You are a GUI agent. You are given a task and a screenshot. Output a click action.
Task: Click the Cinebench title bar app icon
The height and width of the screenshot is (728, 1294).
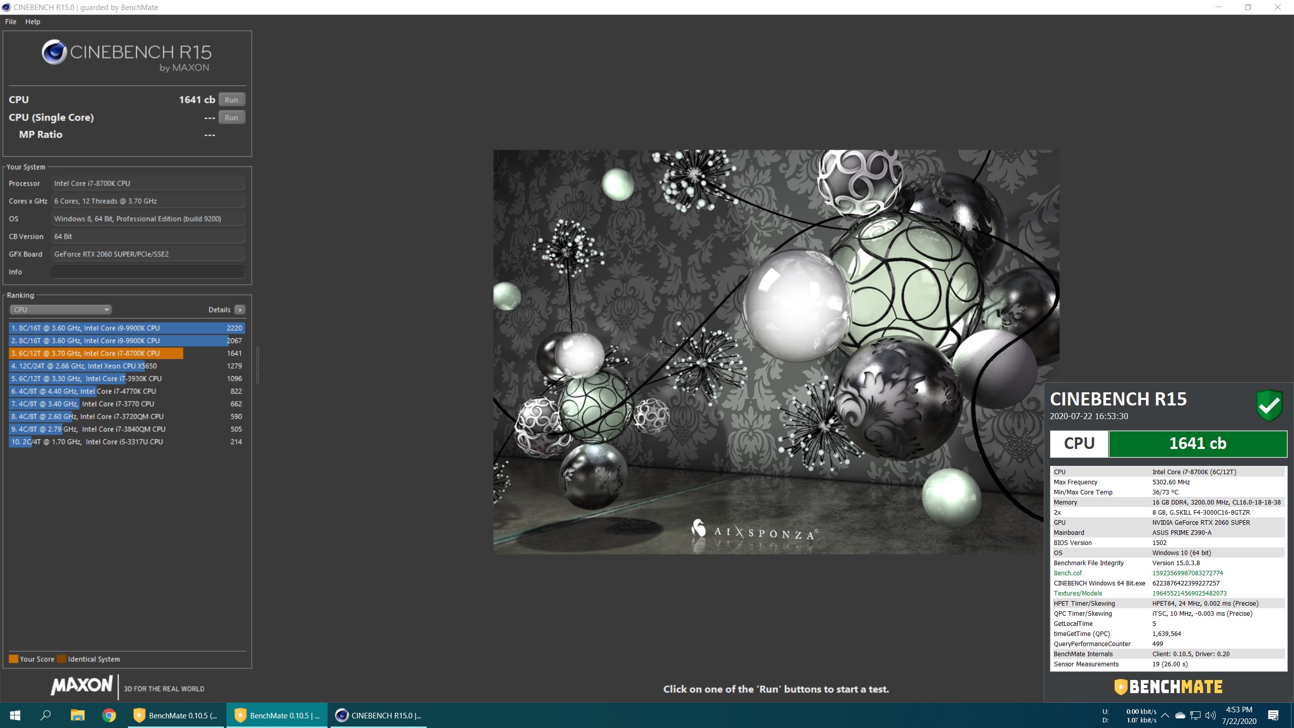(7, 7)
